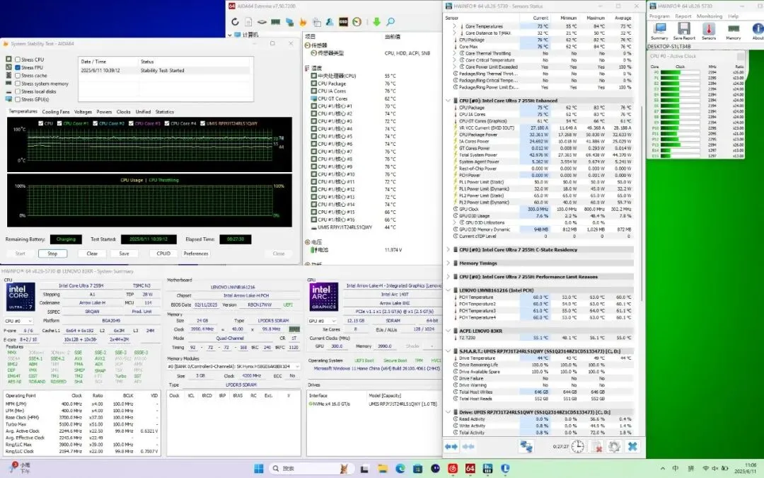Click sensor window network computers icon
The height and width of the screenshot is (478, 764).
(x=526, y=446)
